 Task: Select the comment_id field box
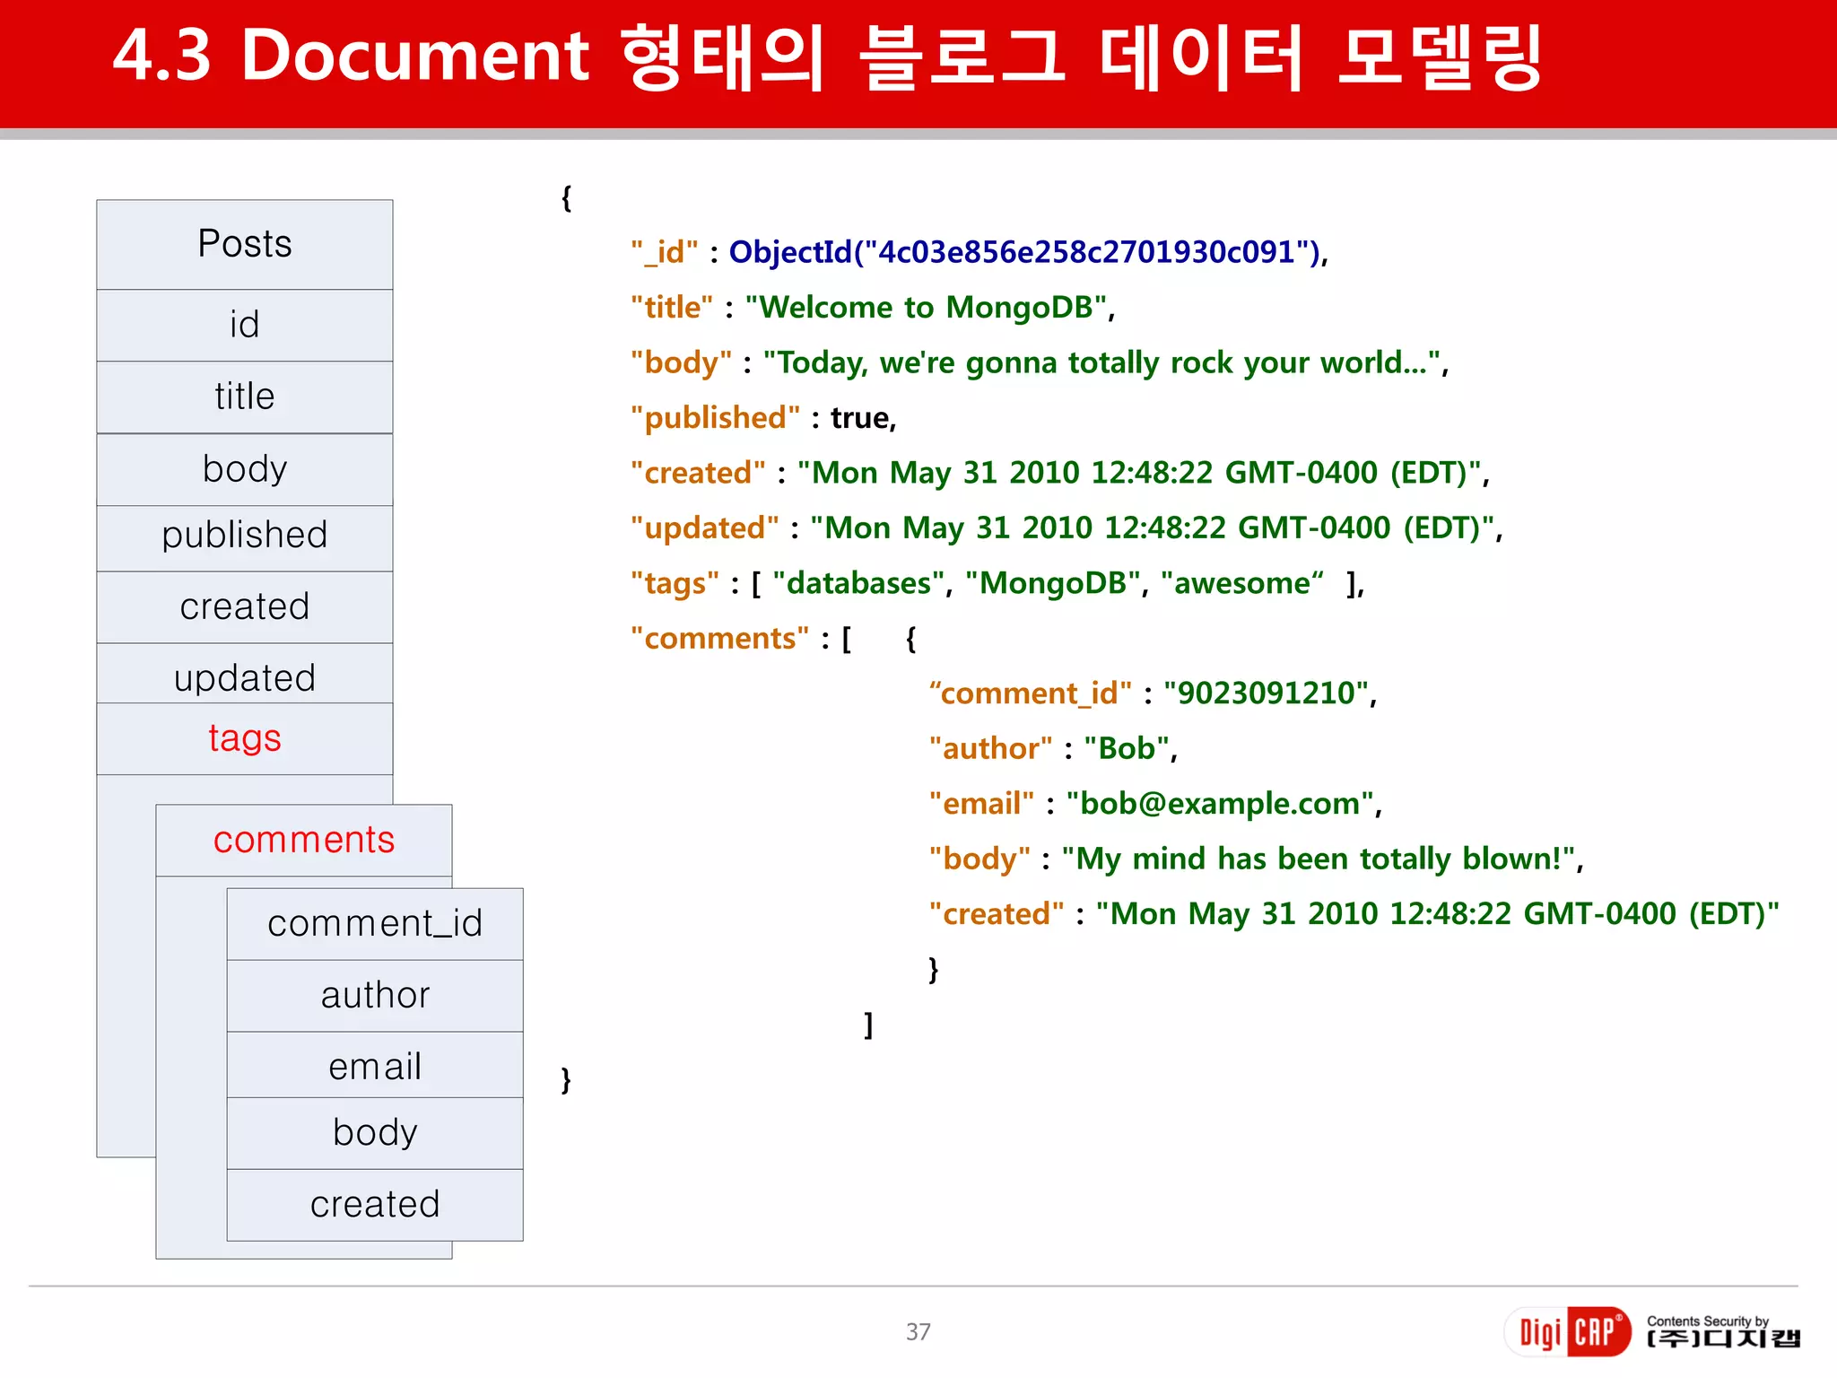[x=375, y=924]
